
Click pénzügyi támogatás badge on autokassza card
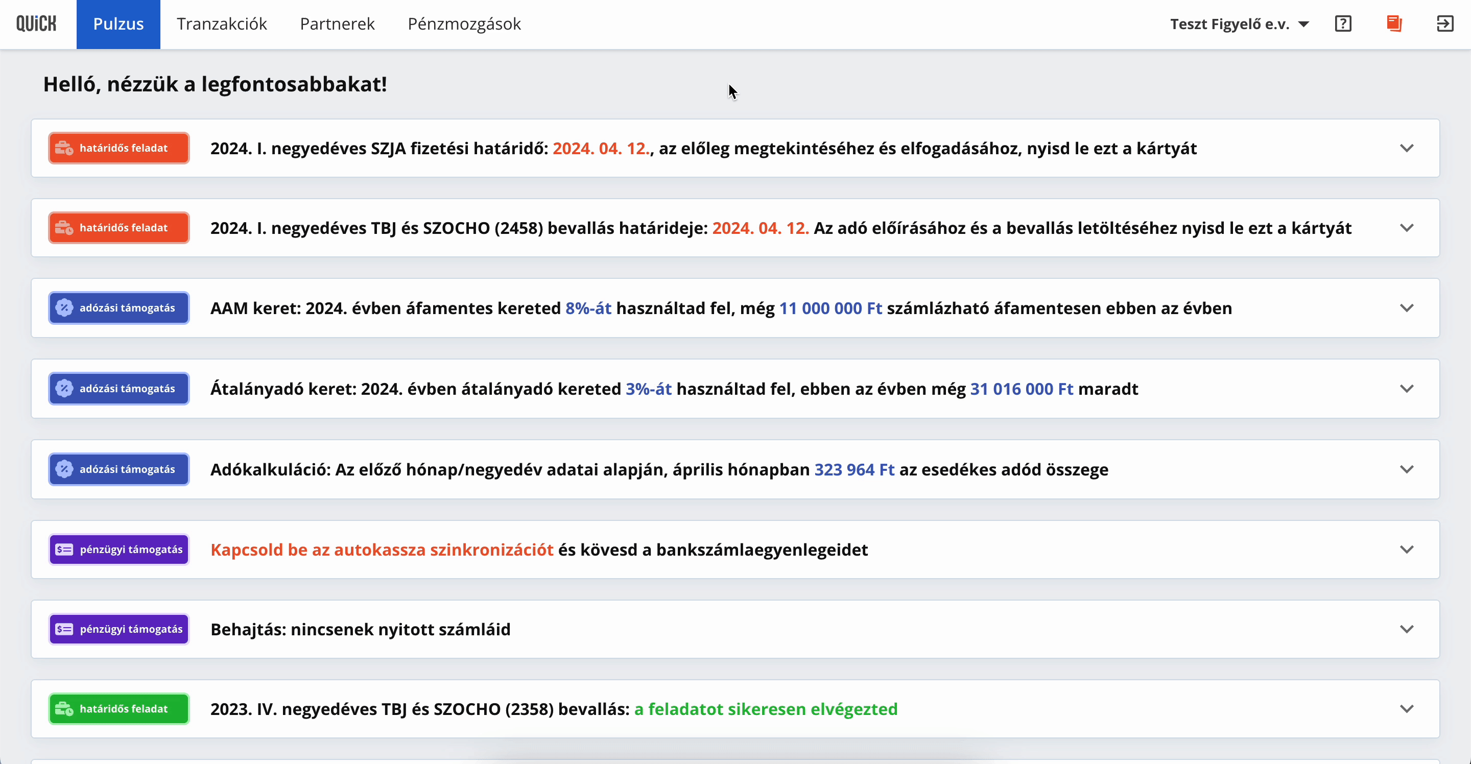tap(119, 550)
